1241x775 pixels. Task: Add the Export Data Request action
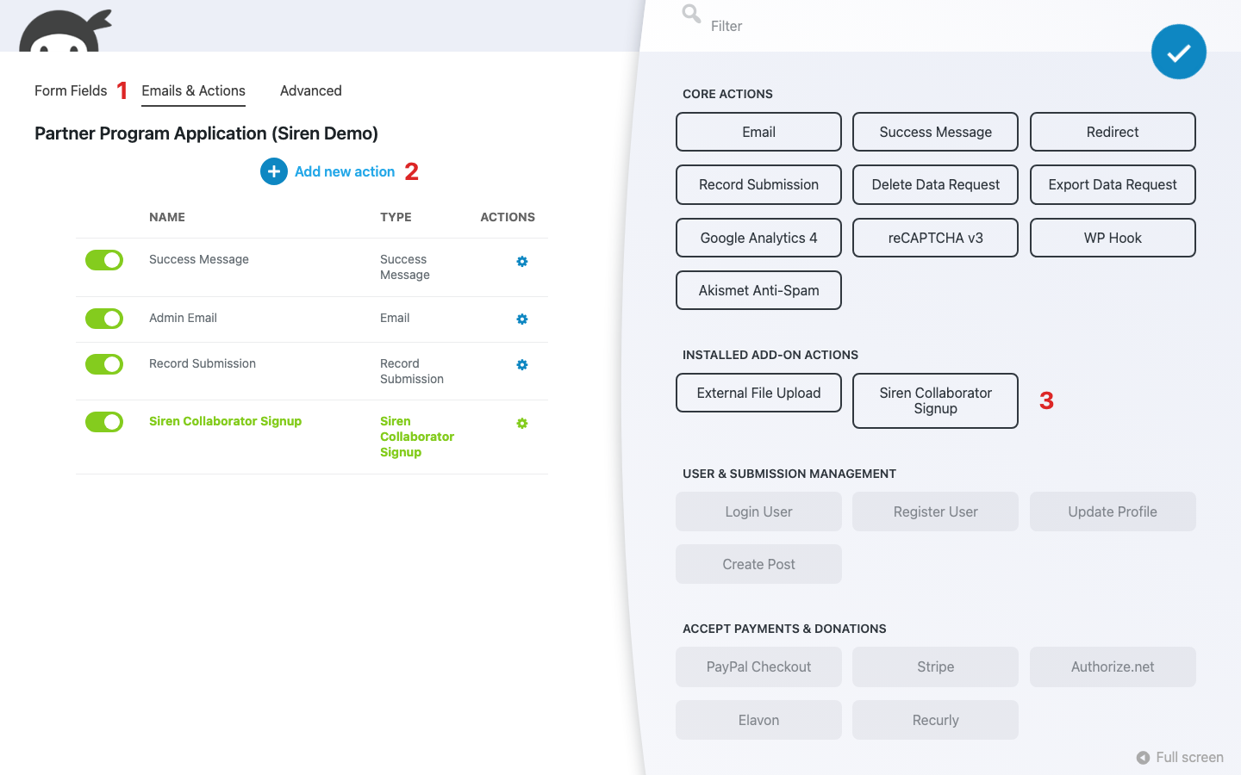(1113, 184)
